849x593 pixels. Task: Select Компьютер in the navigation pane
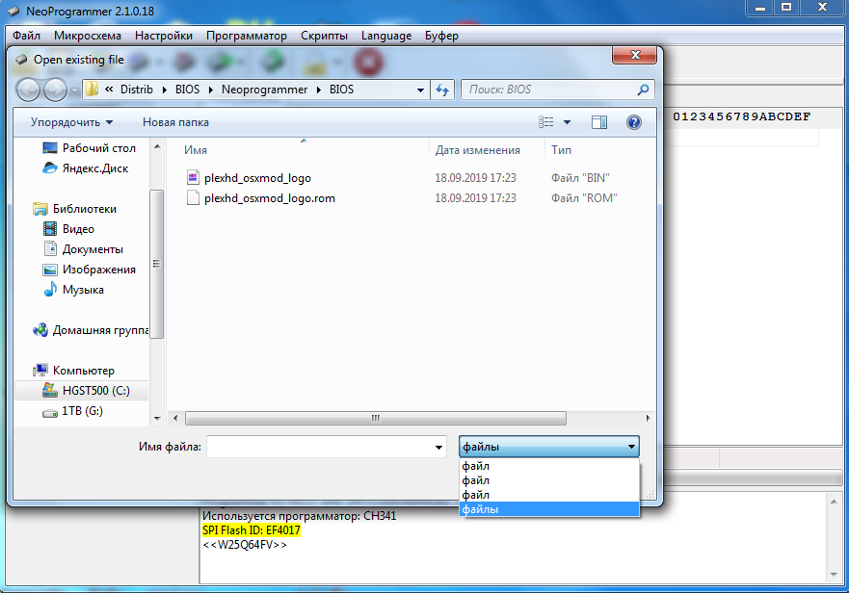click(73, 371)
